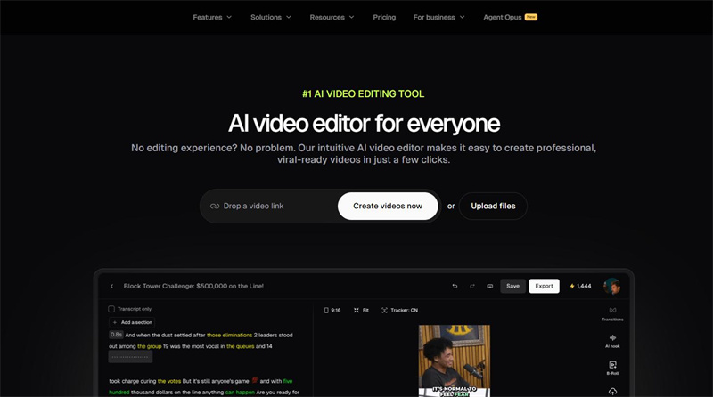
Task: Click the Upload files button
Action: [493, 206]
